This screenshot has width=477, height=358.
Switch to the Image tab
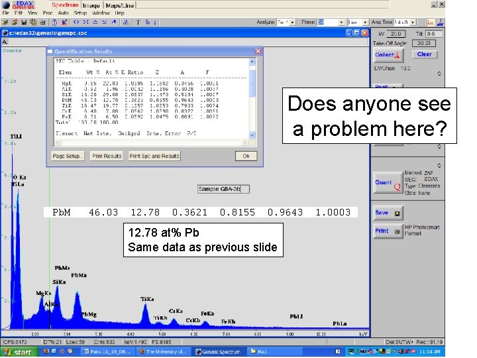pyautogui.click(x=91, y=5)
